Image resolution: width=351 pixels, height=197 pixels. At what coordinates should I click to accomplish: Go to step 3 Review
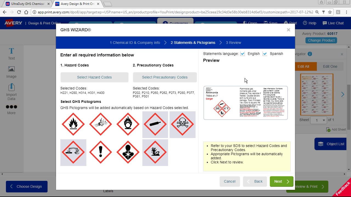coord(233,43)
